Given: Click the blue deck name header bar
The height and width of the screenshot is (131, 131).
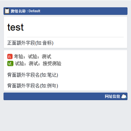Looking at the screenshot, I should tap(65, 11).
